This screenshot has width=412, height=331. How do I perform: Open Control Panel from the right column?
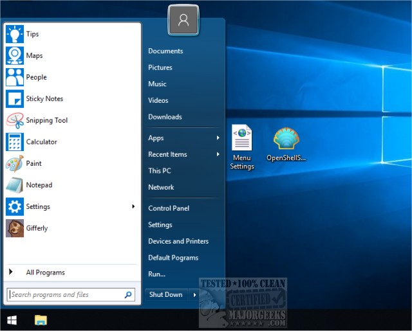pyautogui.click(x=169, y=208)
